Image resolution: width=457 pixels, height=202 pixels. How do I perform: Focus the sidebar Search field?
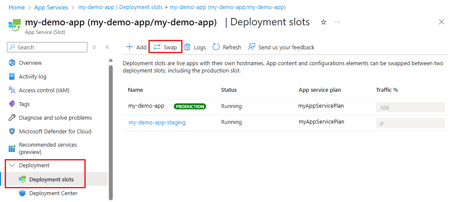click(47, 47)
